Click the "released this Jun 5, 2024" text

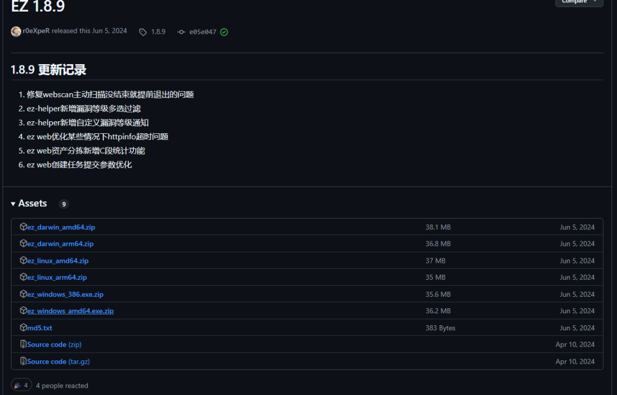click(89, 31)
